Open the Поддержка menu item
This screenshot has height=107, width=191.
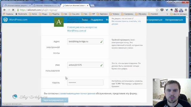click(97, 20)
